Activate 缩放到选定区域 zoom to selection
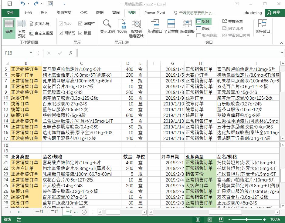Screen dimensions: 285x223 click(x=136, y=27)
